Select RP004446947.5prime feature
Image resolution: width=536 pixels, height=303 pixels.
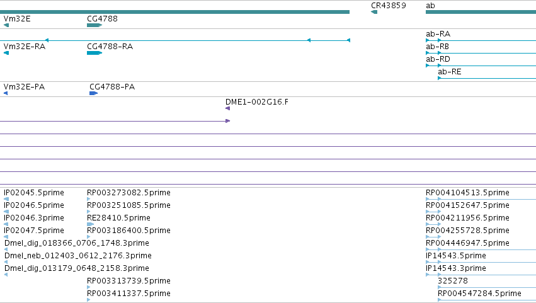click(467, 243)
